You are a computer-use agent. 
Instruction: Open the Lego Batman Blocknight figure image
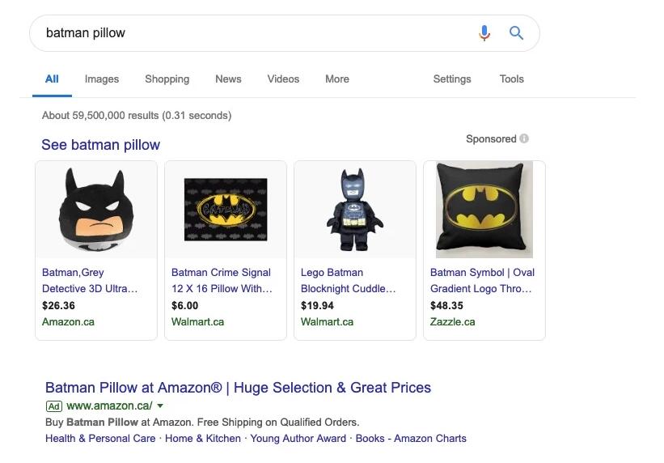[355, 210]
